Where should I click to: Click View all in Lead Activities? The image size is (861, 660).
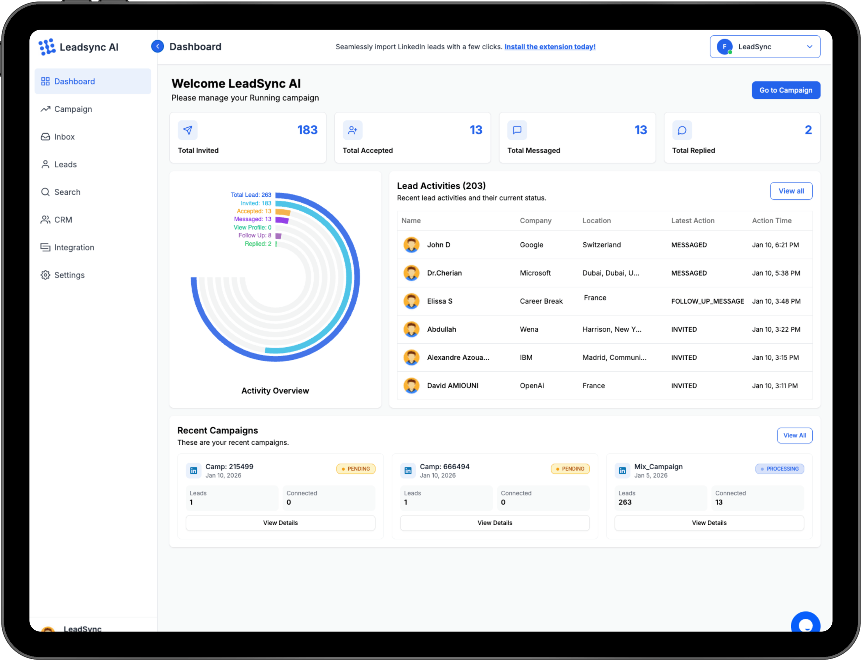[791, 191]
